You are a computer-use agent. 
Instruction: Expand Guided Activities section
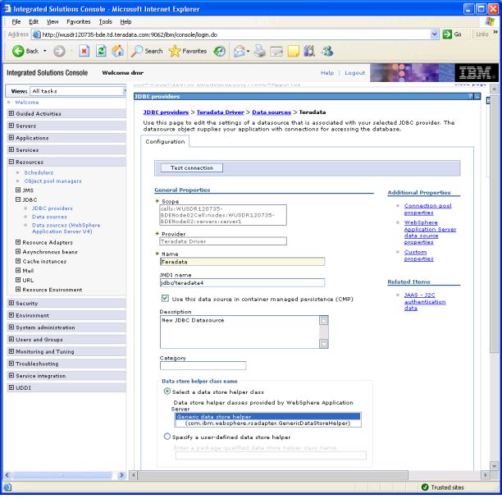click(11, 113)
